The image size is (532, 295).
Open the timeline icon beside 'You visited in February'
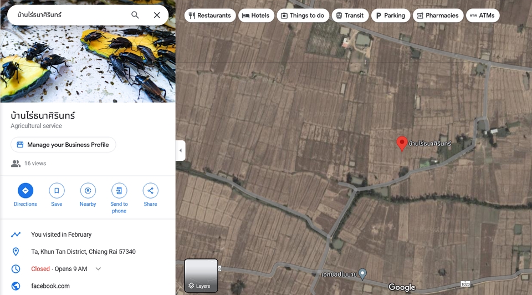tap(16, 235)
